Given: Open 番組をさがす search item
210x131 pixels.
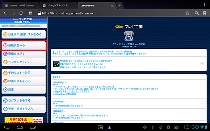Looking at the screenshot, I should click(24, 54).
